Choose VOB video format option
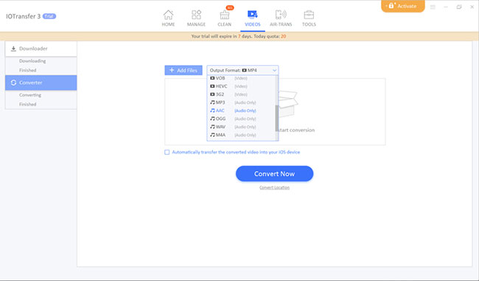This screenshot has height=281, width=479. click(x=241, y=78)
